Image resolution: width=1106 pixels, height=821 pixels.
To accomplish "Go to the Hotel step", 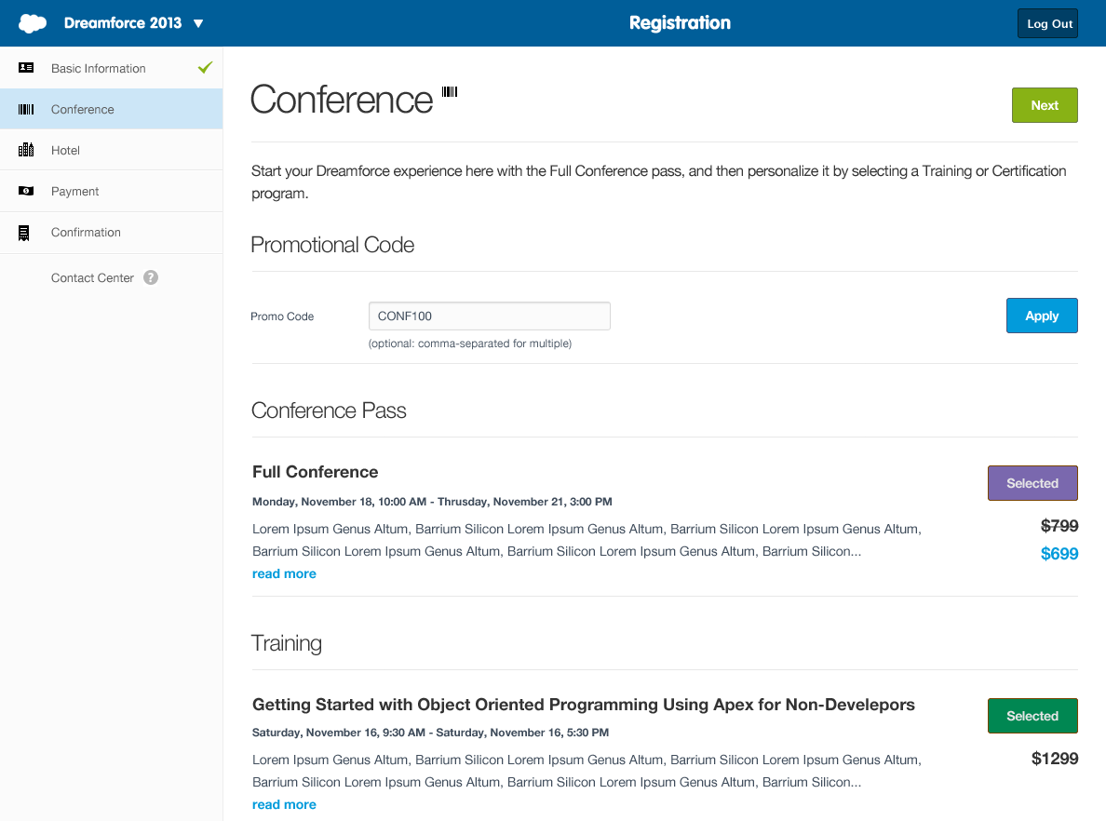I will 112,150.
